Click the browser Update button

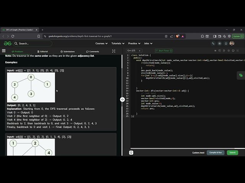(x=238, y=36)
